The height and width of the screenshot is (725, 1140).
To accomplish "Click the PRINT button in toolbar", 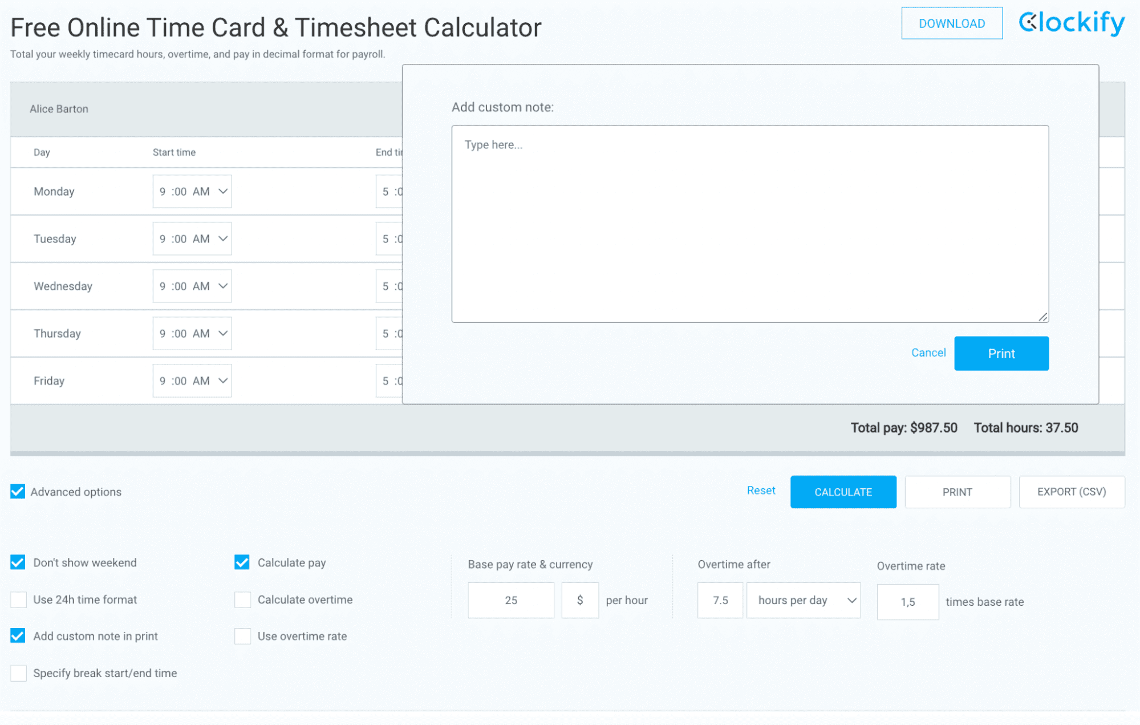I will (957, 491).
